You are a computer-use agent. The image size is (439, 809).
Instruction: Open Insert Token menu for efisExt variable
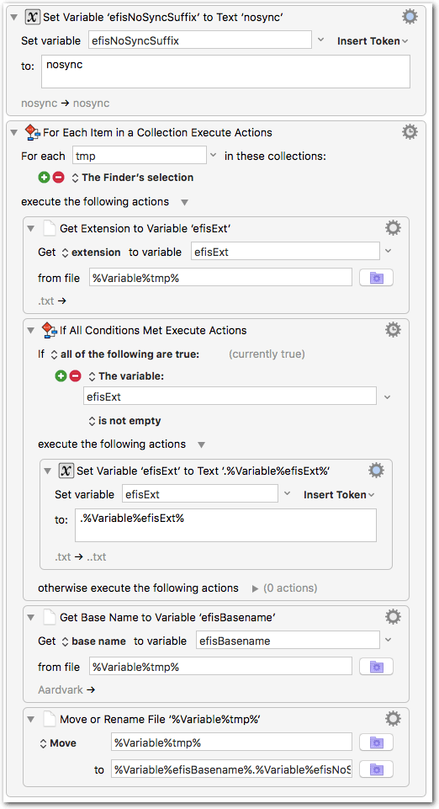(339, 495)
